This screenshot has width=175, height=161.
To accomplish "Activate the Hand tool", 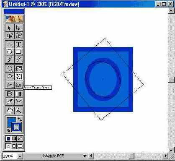I will pyautogui.click(x=10, y=111).
